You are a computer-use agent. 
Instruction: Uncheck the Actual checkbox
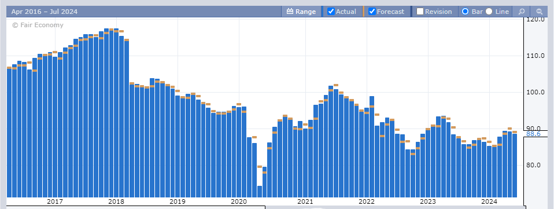coord(331,12)
